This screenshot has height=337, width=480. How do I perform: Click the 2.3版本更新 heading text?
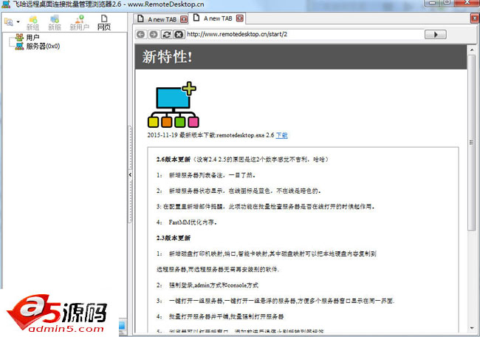[x=174, y=238]
